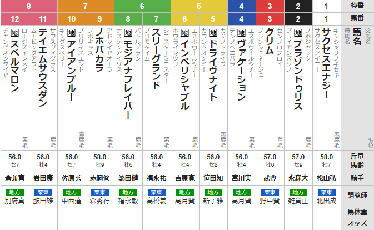The height and width of the screenshot is (230, 374).
Task: Click the 栗東 tag above 森秀行
Action: click(99, 192)
